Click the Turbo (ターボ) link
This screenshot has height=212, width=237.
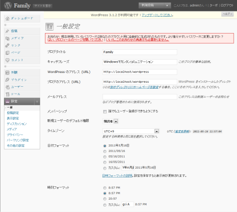pyautogui.click(x=213, y=5)
